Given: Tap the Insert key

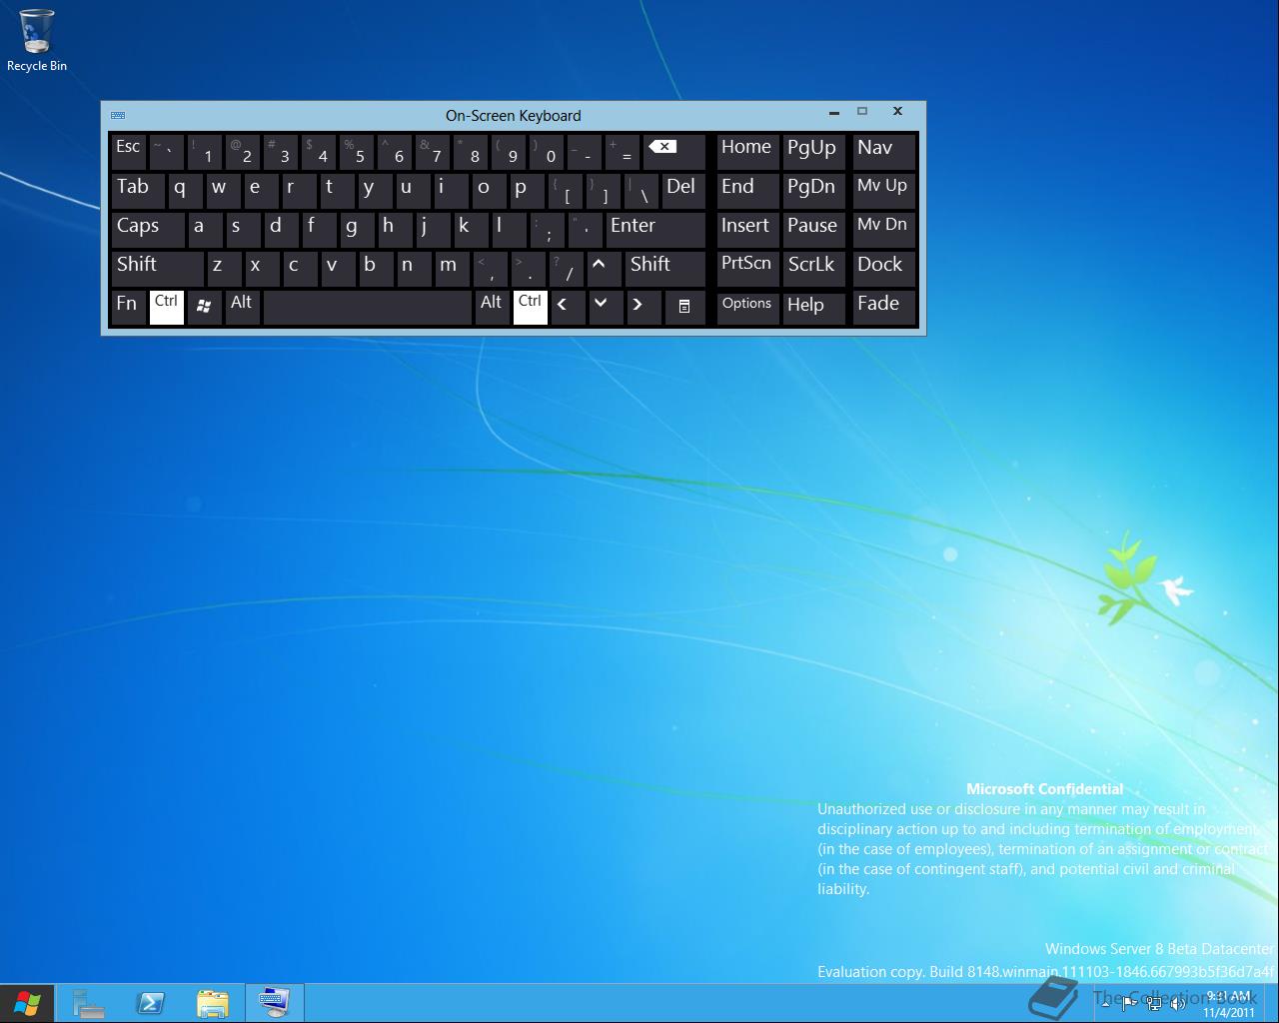Looking at the screenshot, I should tap(747, 229).
